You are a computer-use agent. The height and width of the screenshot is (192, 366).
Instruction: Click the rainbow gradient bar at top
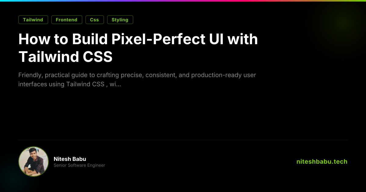(183, 1)
